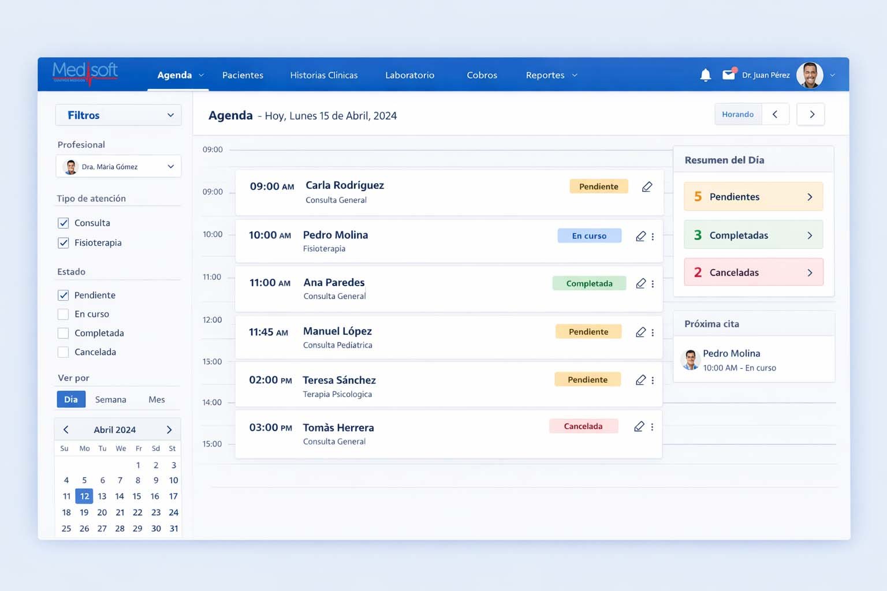Edit Carla Rodríguez appointment with pencil icon
The image size is (887, 591).
[x=647, y=186]
